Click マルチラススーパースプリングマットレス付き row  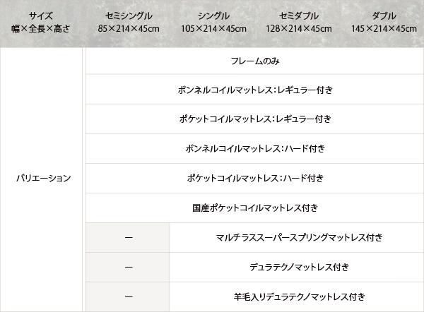[x=297, y=238]
